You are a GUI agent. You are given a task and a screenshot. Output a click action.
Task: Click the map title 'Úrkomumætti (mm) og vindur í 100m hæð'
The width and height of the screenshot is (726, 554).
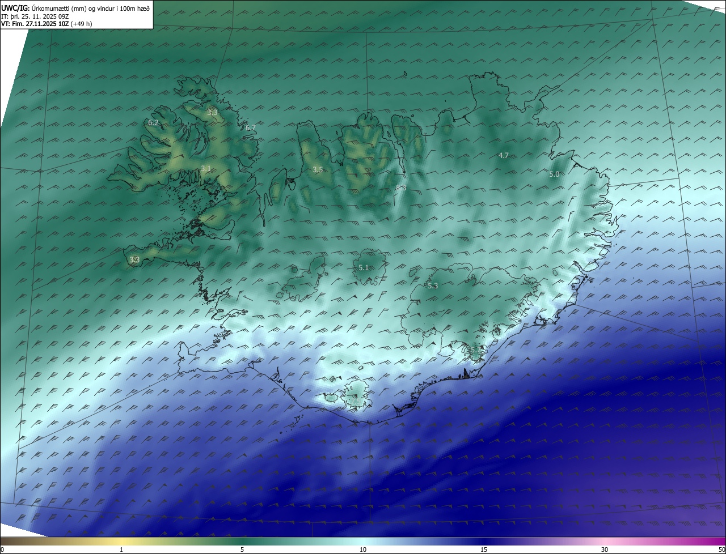[x=90, y=8]
